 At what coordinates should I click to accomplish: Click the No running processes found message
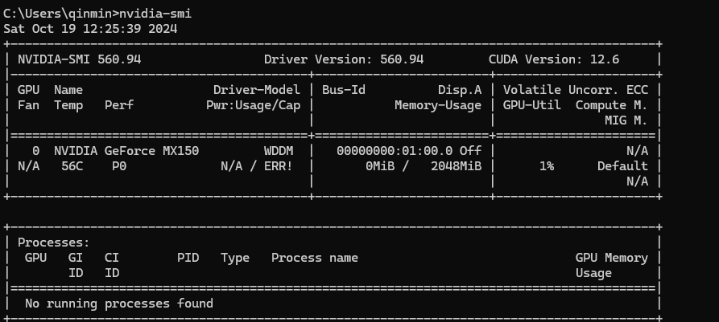pyautogui.click(x=119, y=304)
